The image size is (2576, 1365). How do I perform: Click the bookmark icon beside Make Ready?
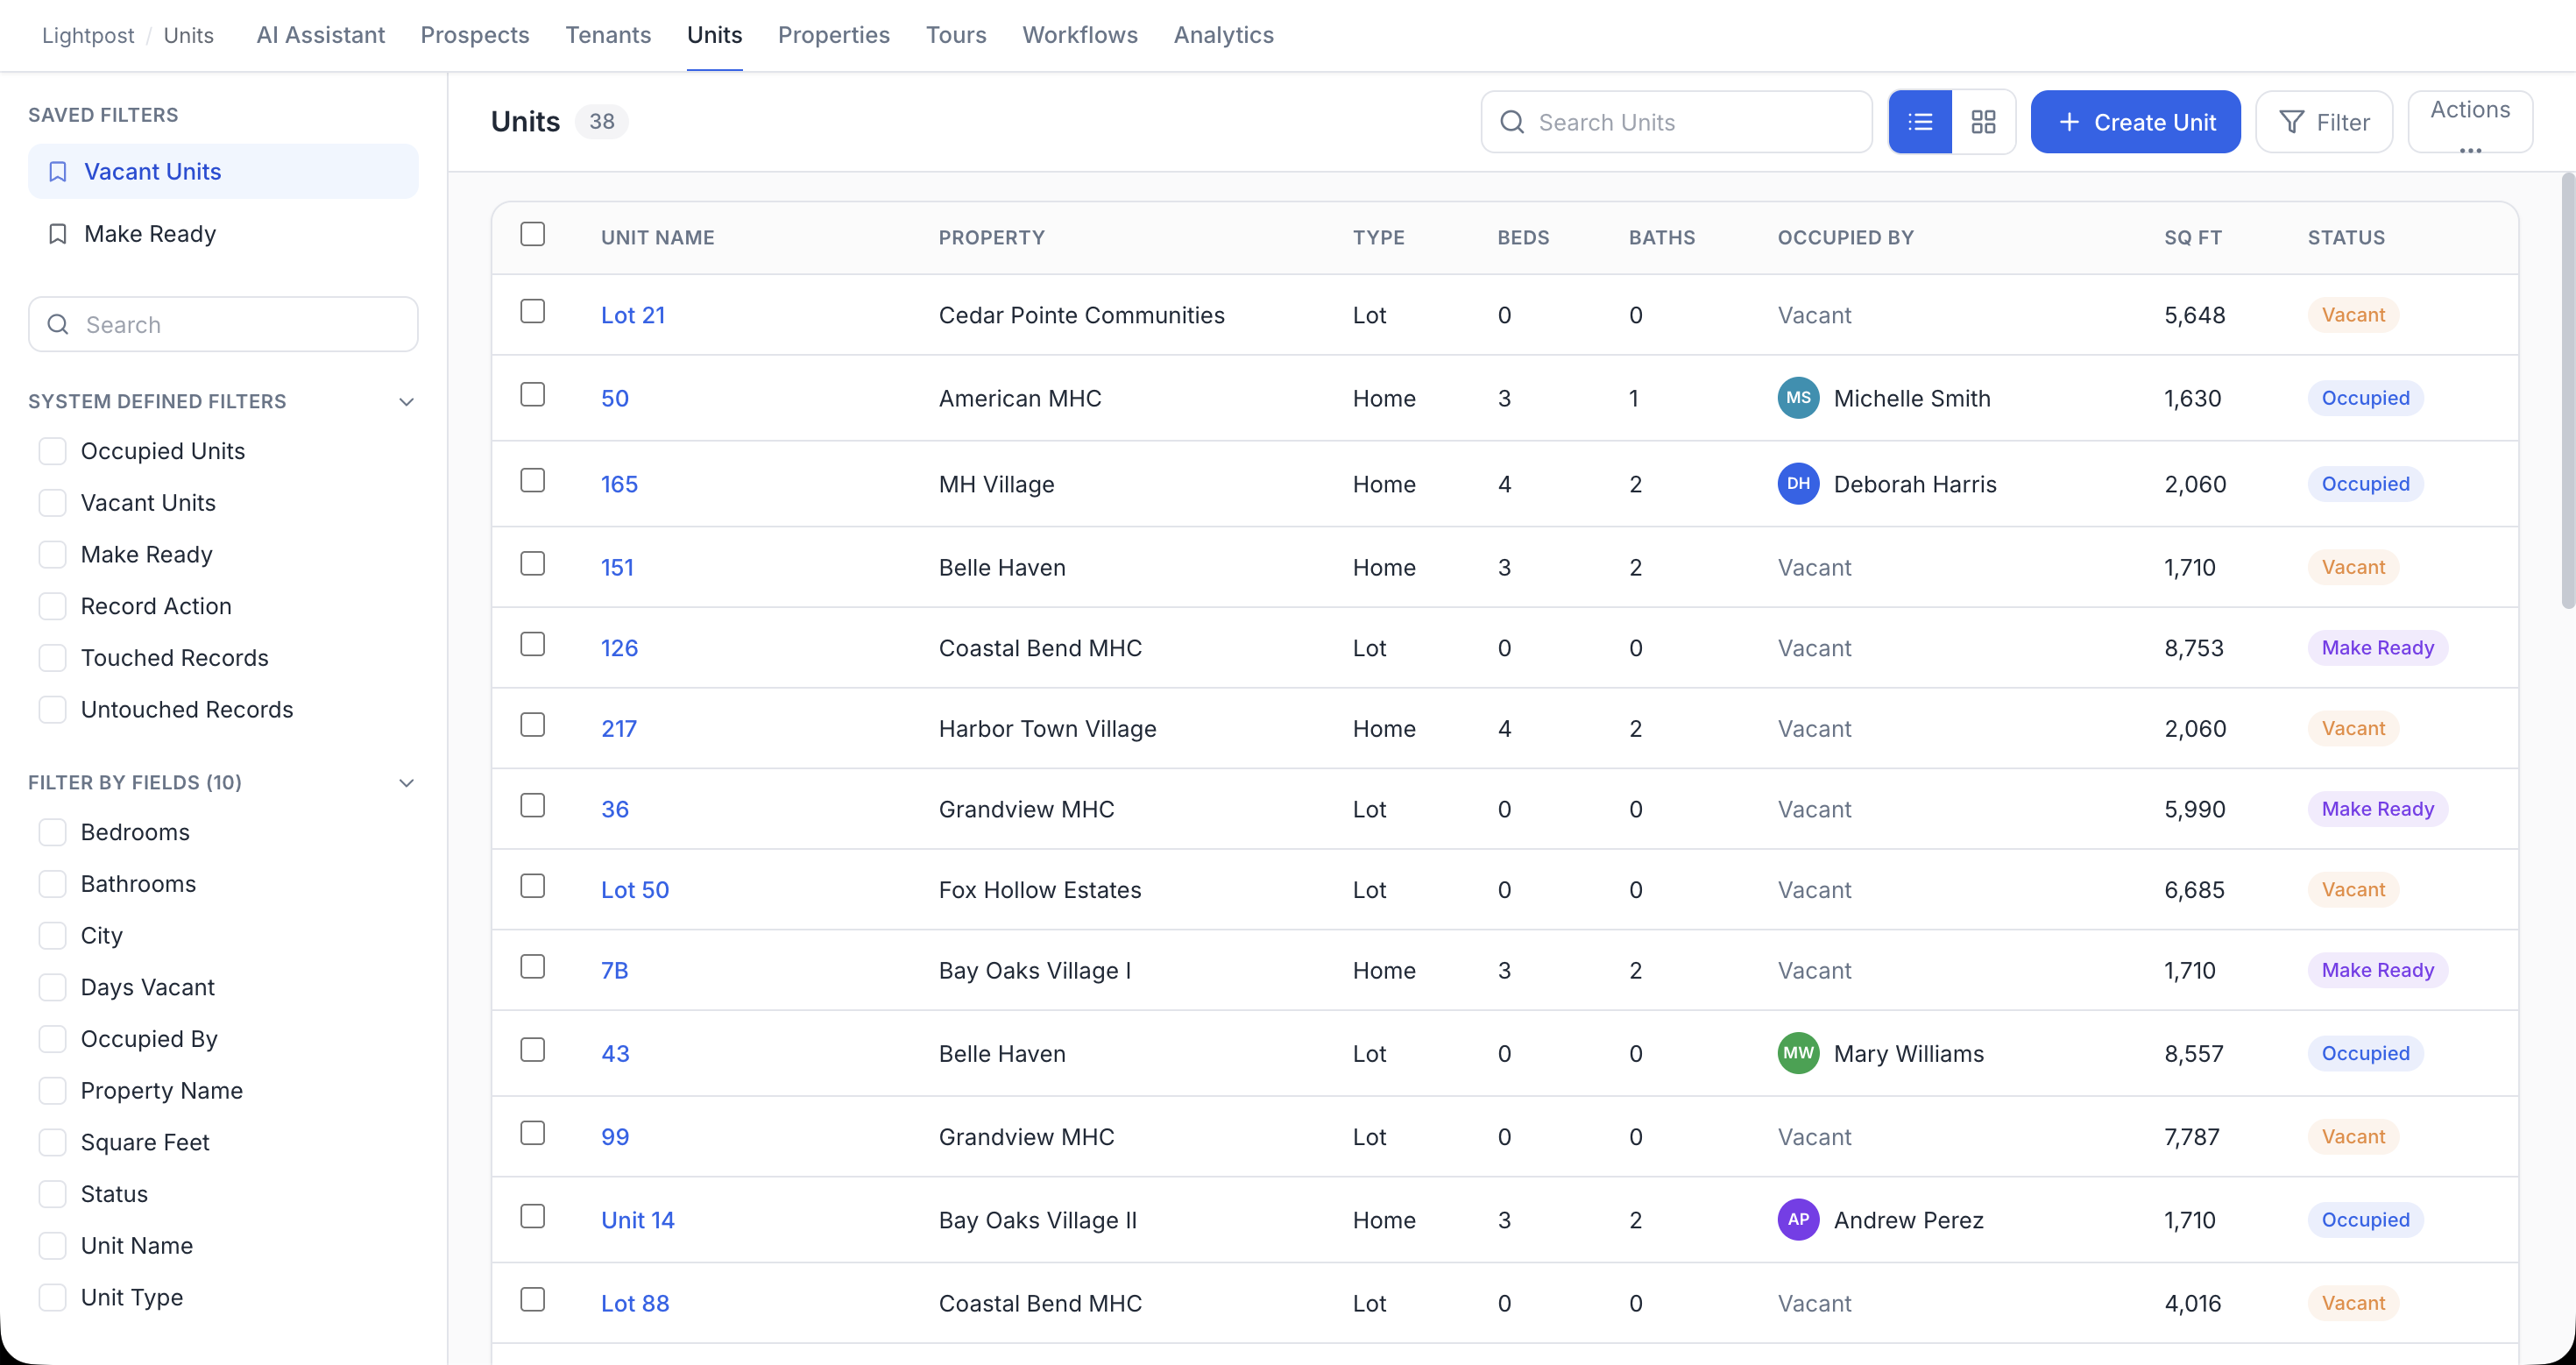point(58,234)
